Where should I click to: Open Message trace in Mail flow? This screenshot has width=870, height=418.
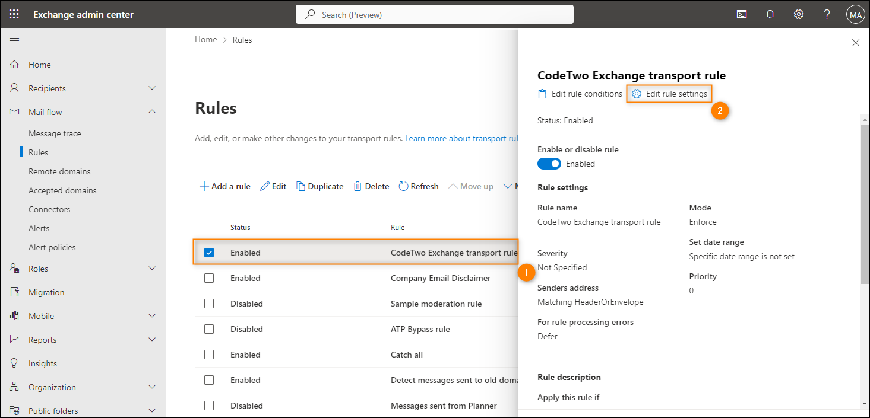(x=55, y=133)
